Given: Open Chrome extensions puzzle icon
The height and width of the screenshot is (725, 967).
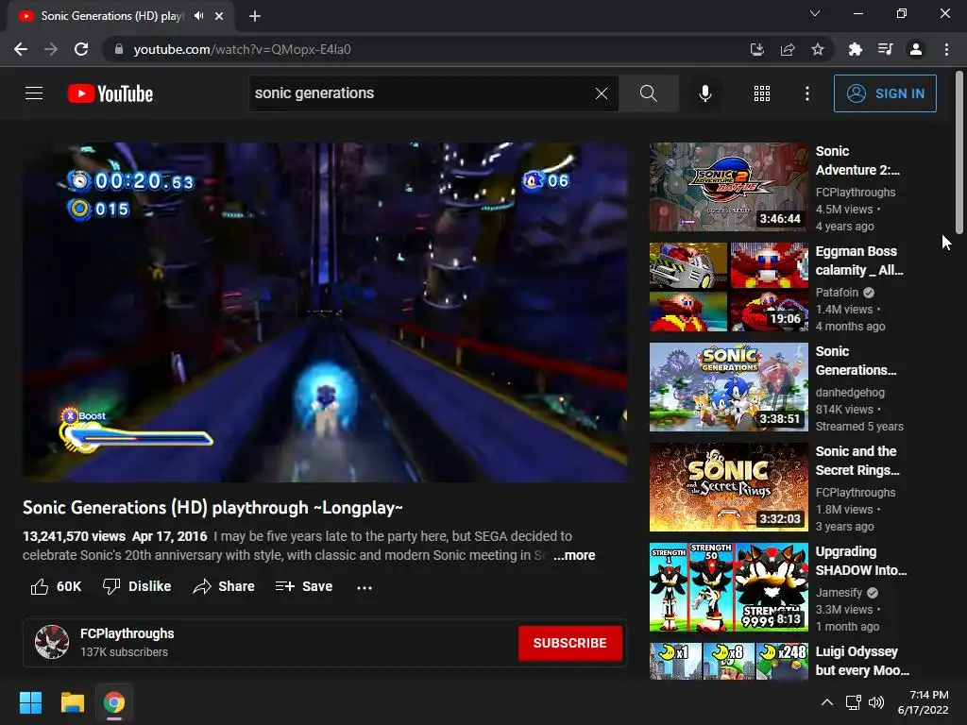Looking at the screenshot, I should point(855,49).
